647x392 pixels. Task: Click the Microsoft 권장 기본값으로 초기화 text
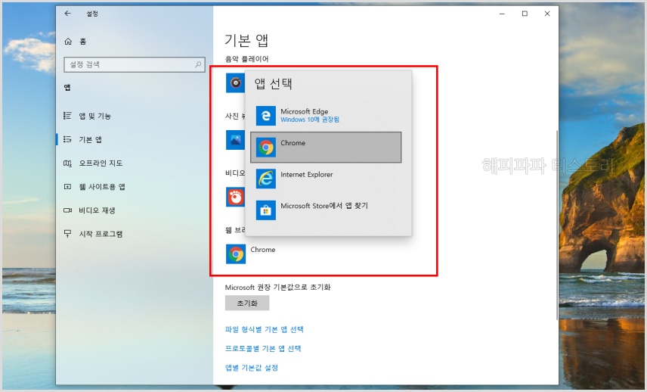(x=277, y=287)
